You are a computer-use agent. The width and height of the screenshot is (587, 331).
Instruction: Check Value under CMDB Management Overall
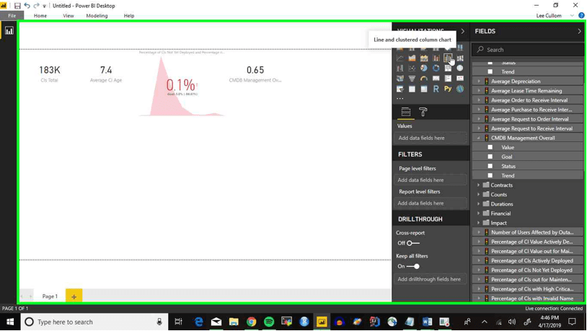[x=490, y=147]
